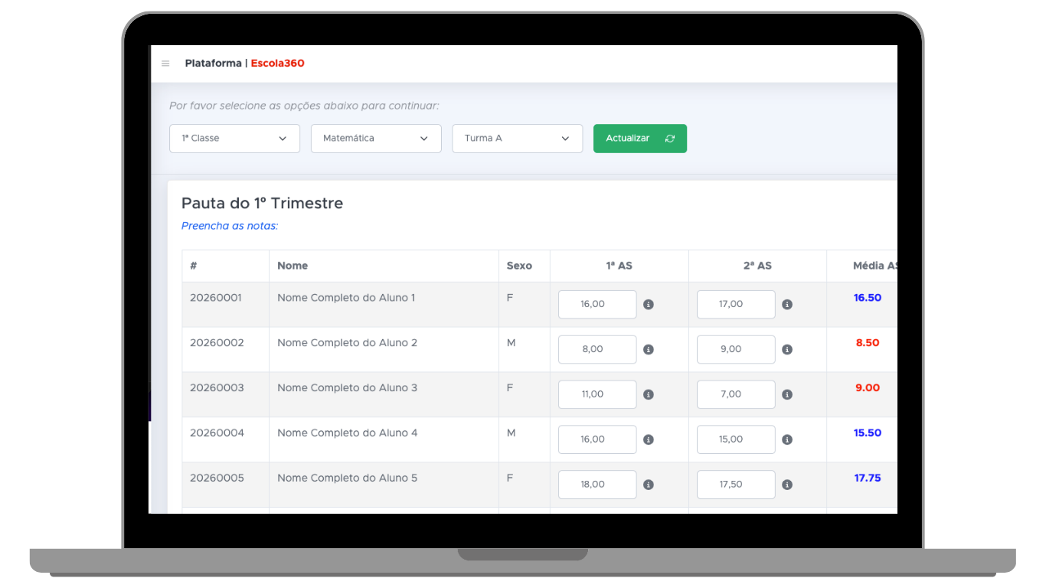Image resolution: width=1046 pixels, height=588 pixels.
Task: Open the 1ª Classe dropdown
Action: click(234, 139)
